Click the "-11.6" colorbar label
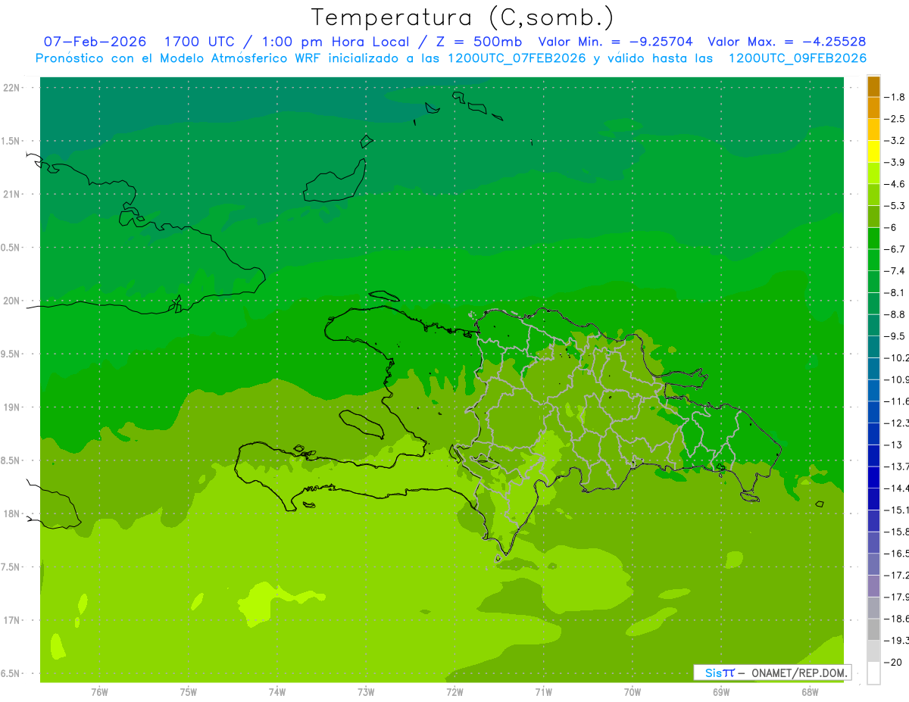Image resolution: width=909 pixels, height=702 pixels. click(x=897, y=401)
